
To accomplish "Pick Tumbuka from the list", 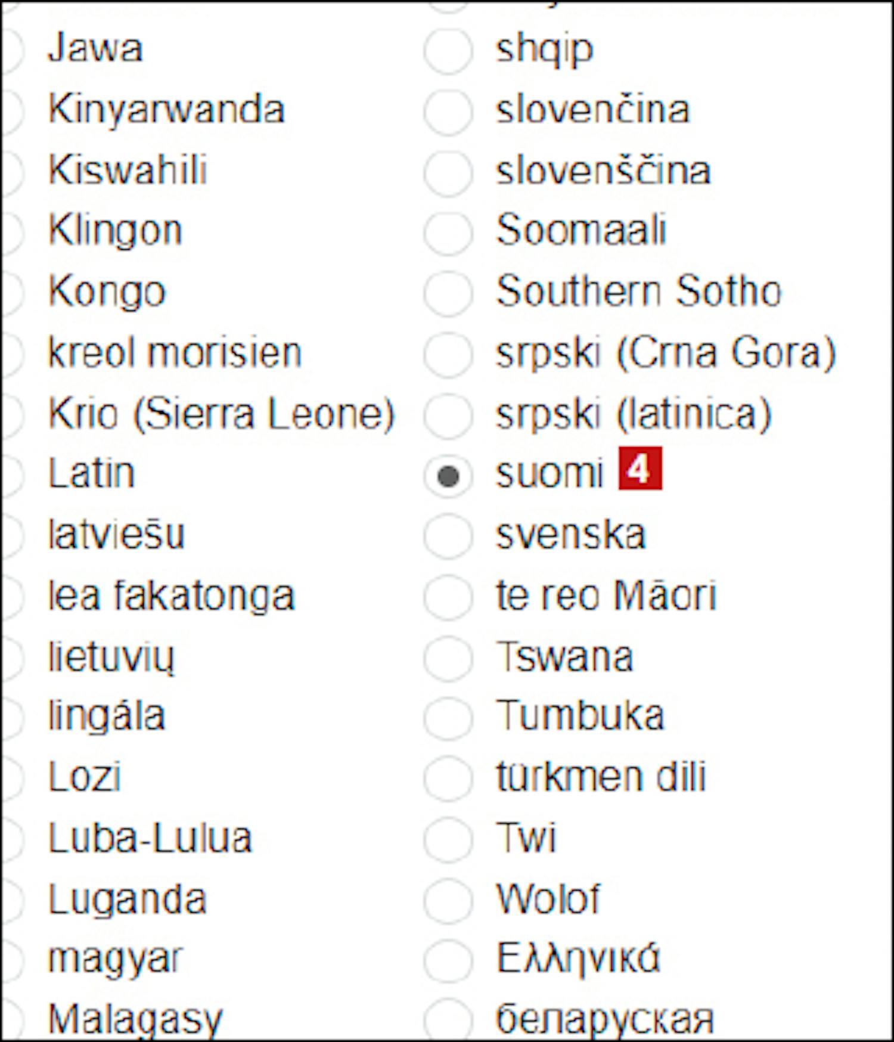I will click(x=448, y=717).
